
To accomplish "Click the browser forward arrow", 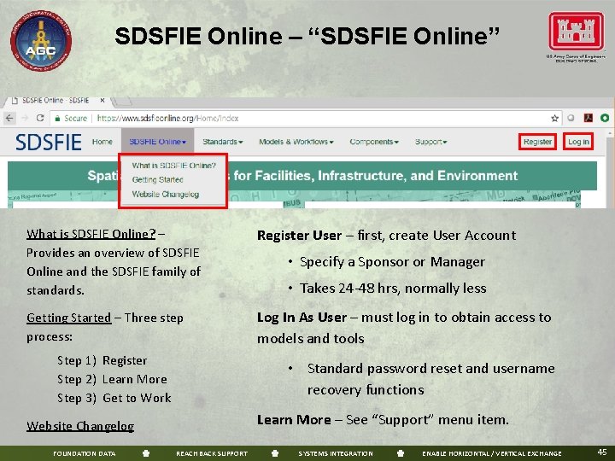I will coord(25,118).
